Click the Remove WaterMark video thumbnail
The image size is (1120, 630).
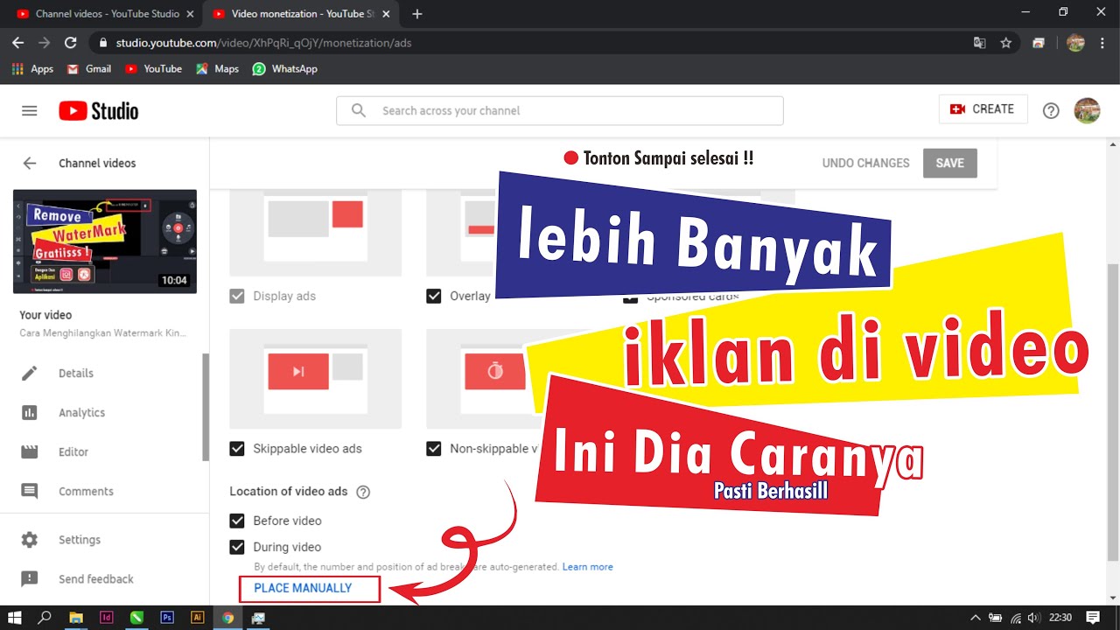105,241
